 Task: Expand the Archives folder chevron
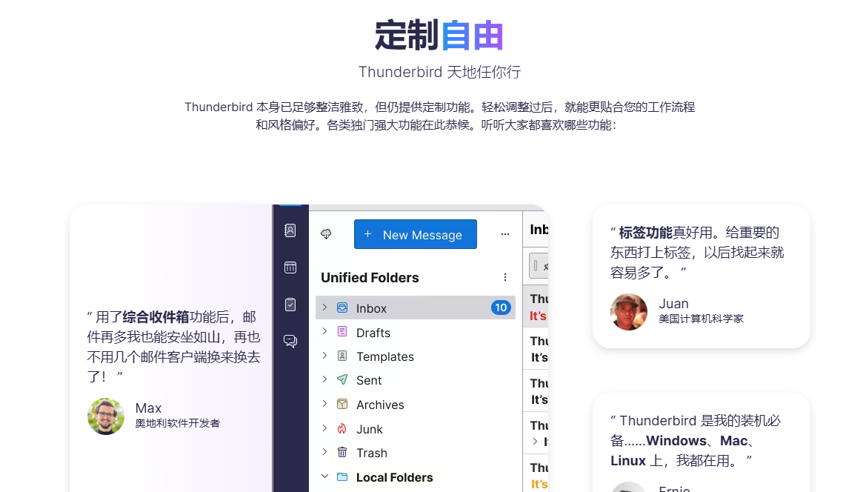(x=324, y=403)
